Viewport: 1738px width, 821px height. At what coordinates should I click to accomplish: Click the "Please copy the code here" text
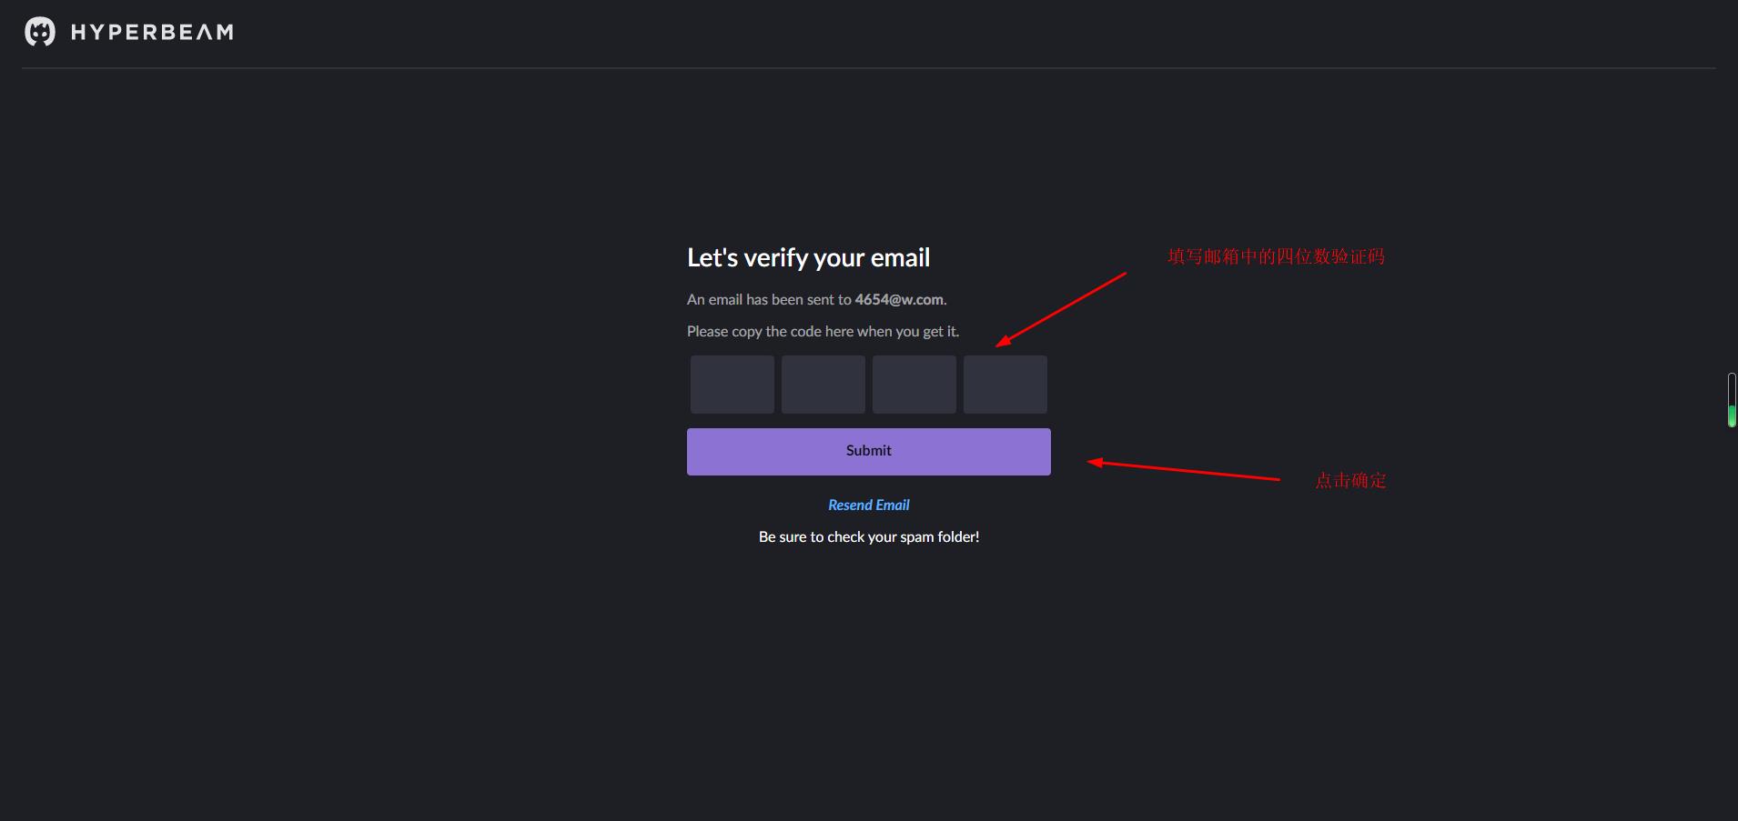coord(823,331)
